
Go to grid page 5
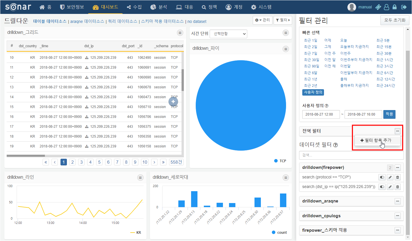tap(100, 162)
